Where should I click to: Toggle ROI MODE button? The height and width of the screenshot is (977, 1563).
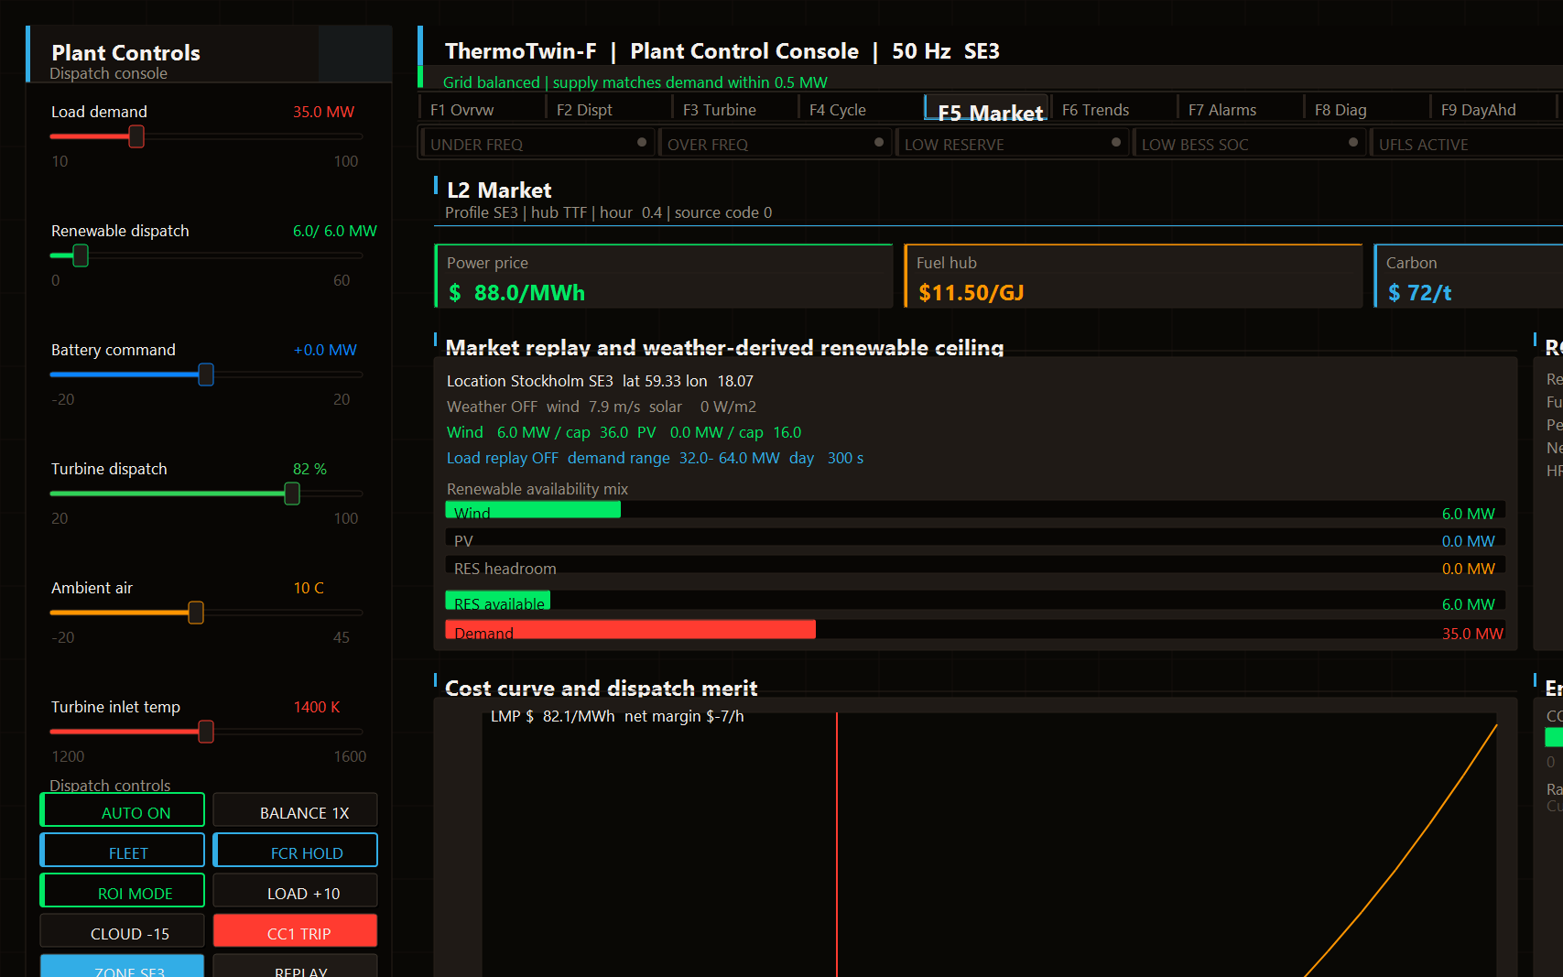coord(123,892)
